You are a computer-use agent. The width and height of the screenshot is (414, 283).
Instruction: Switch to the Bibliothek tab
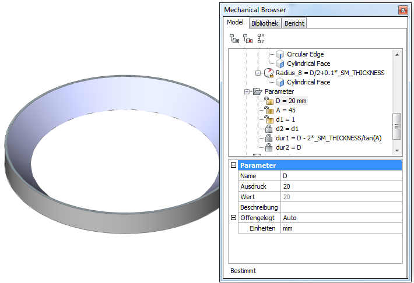265,23
